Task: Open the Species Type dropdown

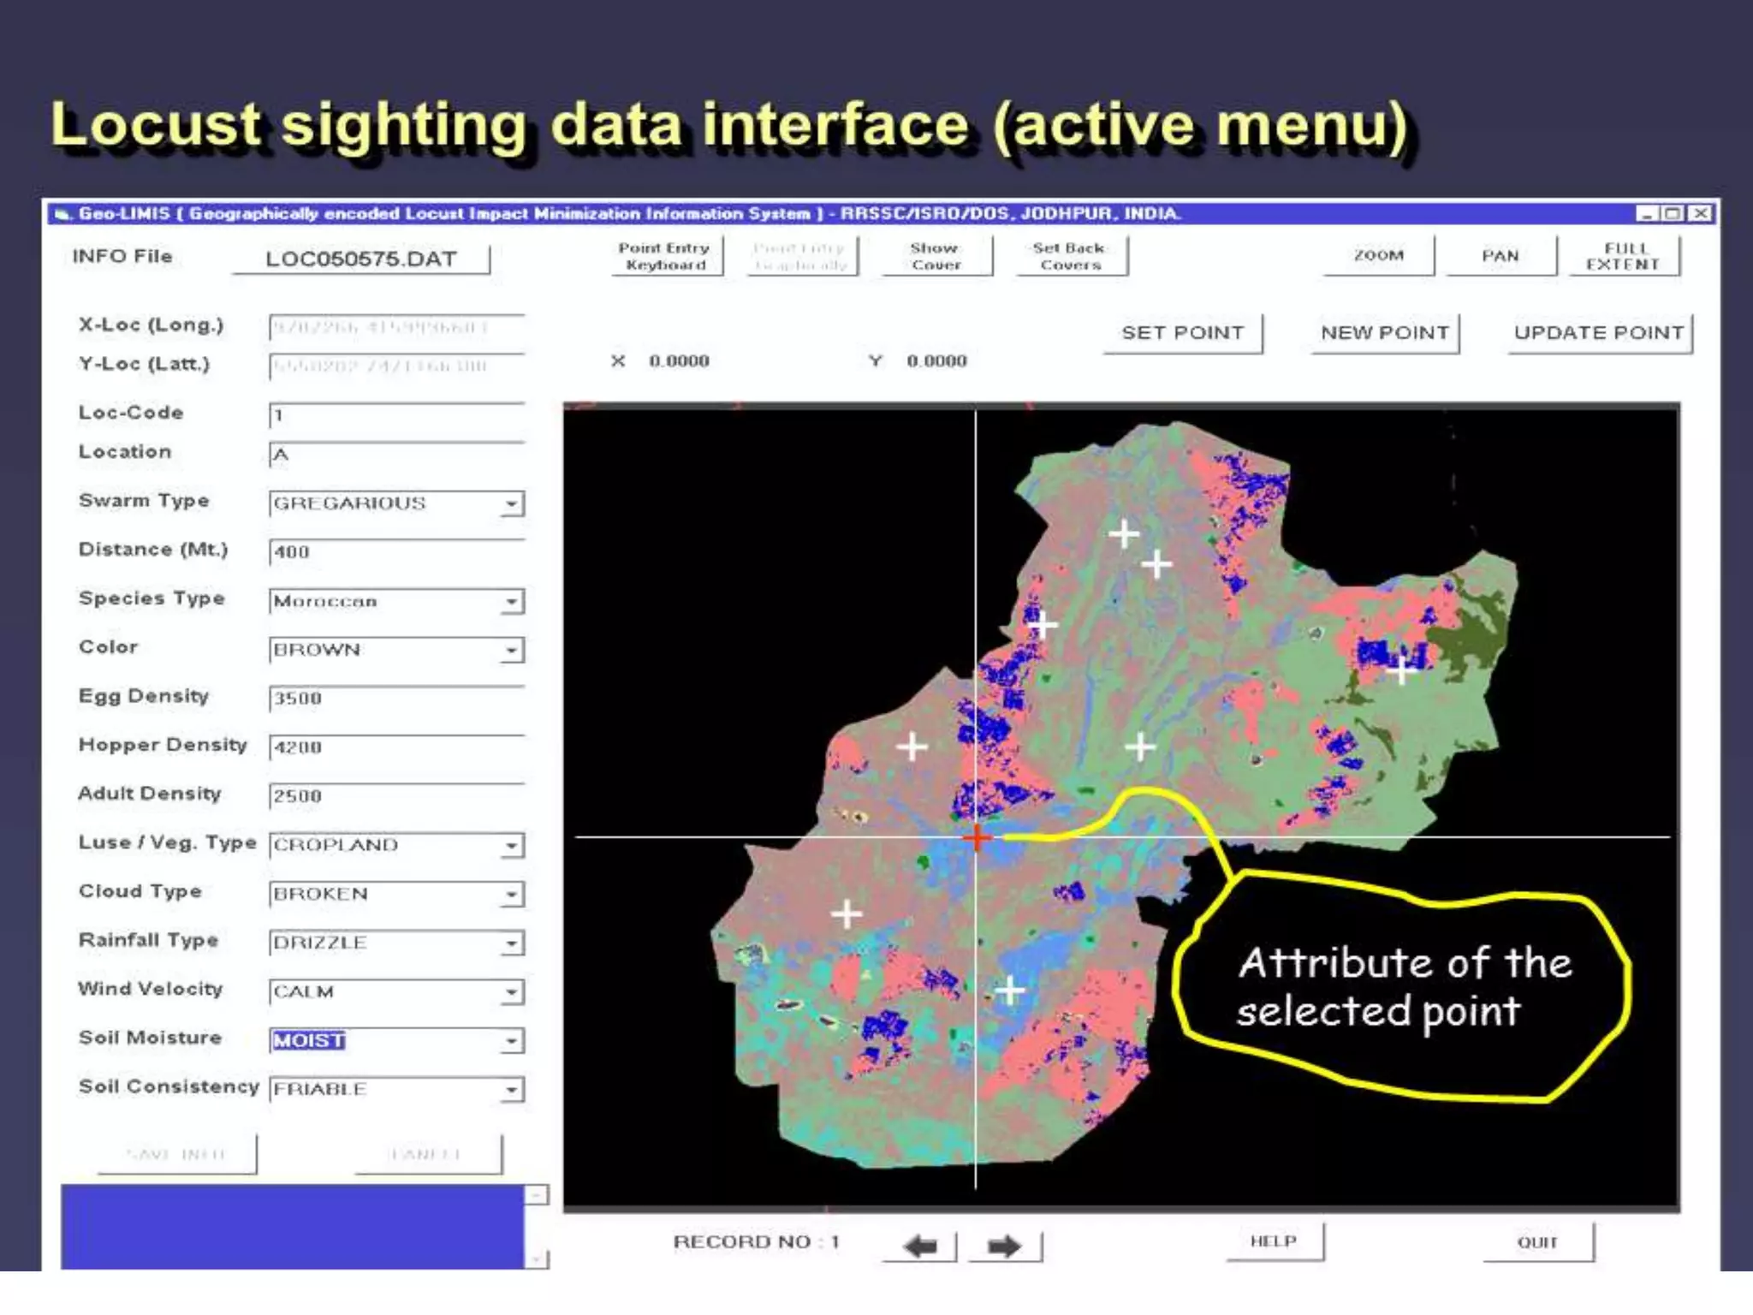Action: click(x=511, y=602)
